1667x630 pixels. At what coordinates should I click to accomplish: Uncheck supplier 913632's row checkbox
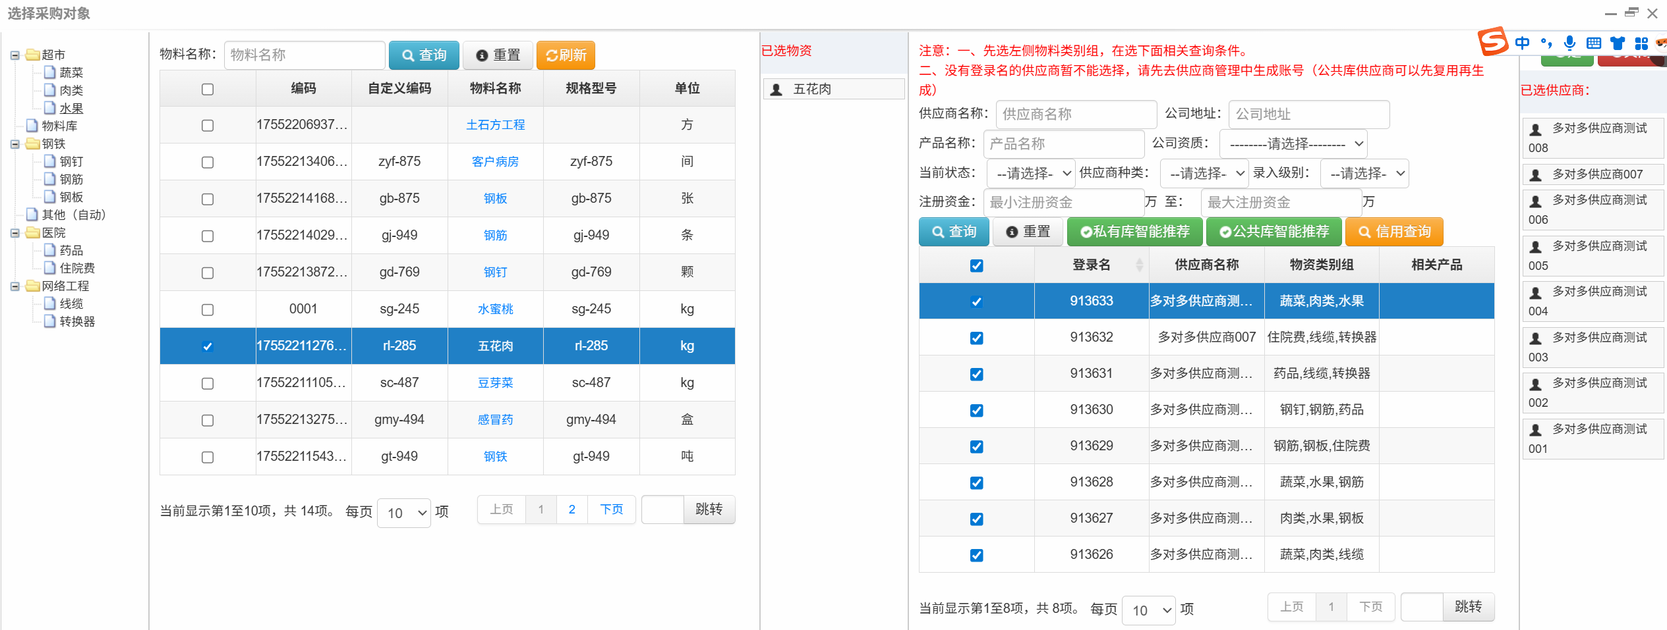[976, 337]
